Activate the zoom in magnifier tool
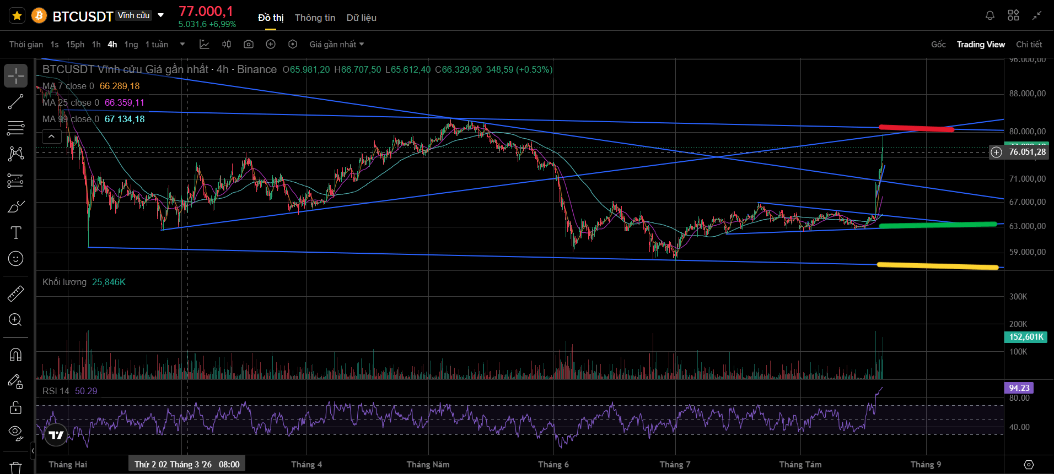 pos(16,320)
